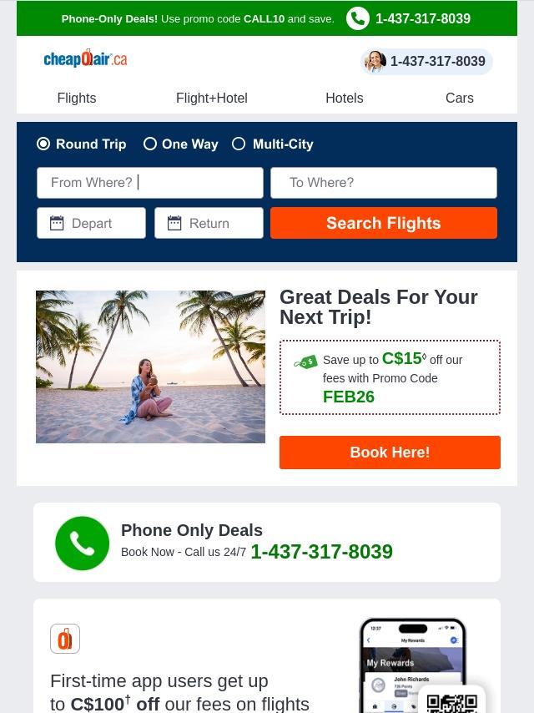Click the CheapOair.ca logo

[85, 58]
